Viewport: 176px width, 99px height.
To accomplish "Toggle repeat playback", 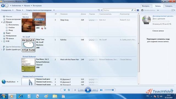I will (69, 90).
